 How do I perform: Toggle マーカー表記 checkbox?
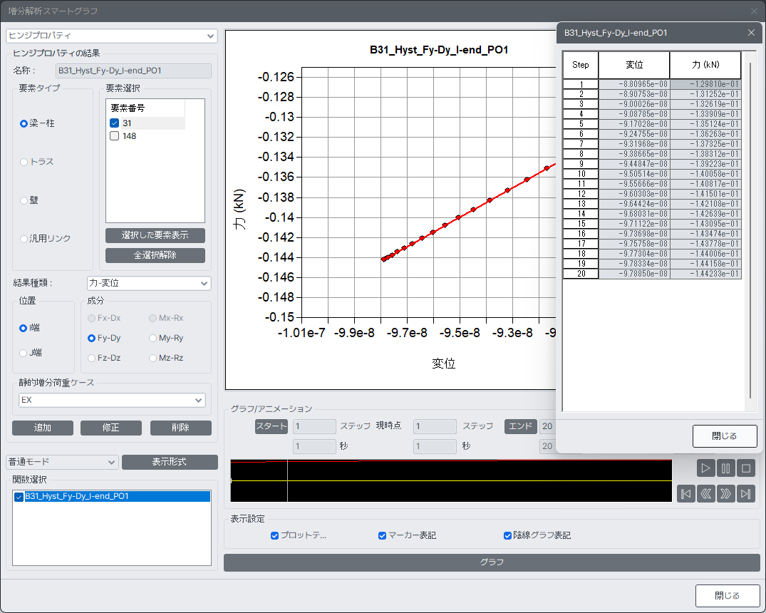point(382,536)
